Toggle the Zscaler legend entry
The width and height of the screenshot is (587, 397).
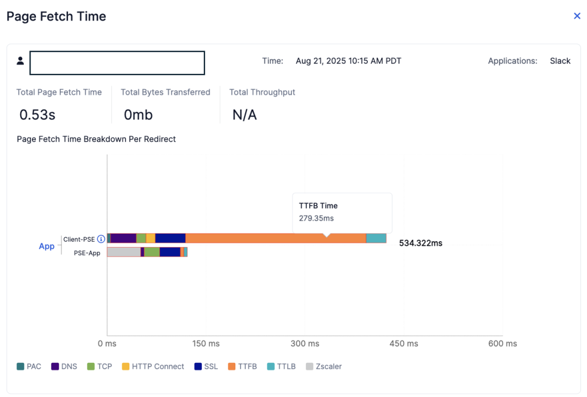(324, 367)
